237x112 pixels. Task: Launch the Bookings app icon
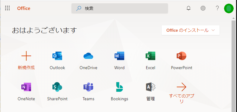click(119, 87)
